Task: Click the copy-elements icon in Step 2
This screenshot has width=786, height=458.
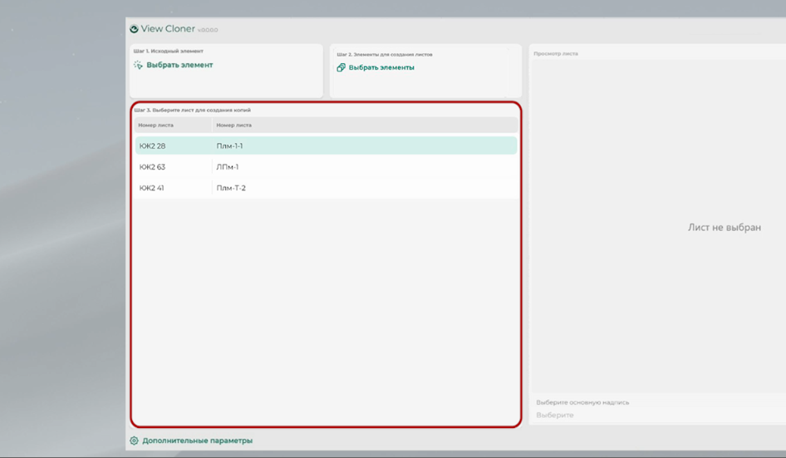Action: pyautogui.click(x=341, y=67)
